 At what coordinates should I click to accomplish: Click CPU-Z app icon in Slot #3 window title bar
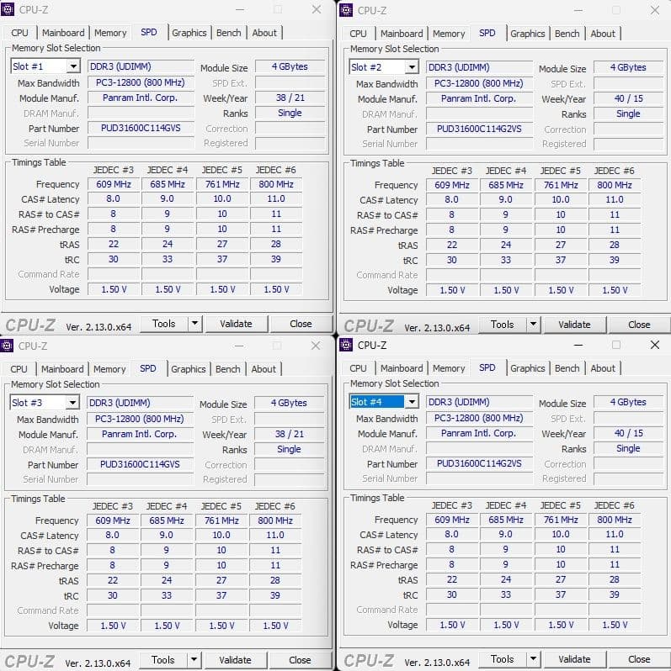tap(7, 346)
